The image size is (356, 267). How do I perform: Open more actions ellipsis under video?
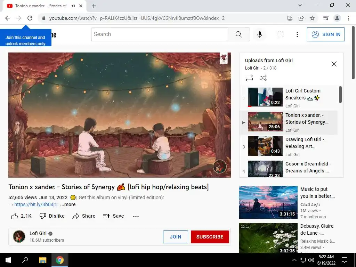(x=136, y=216)
